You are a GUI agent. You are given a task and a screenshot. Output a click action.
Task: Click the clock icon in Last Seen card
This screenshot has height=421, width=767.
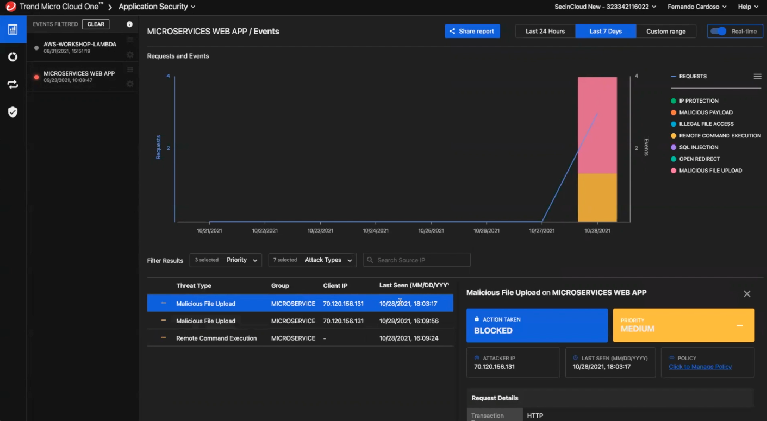576,358
